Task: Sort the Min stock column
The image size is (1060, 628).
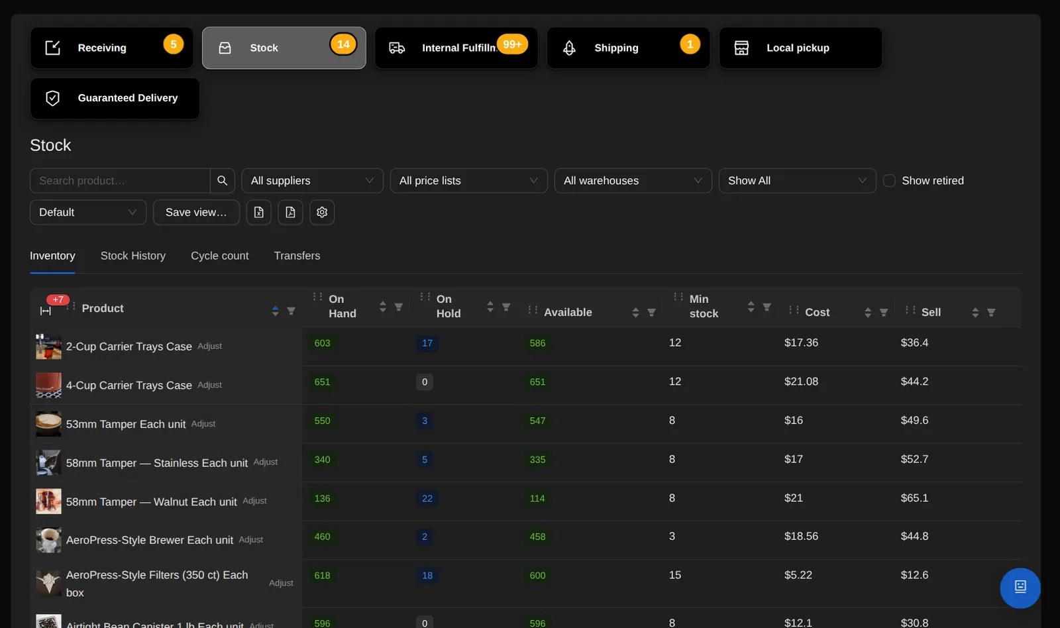Action: point(751,307)
